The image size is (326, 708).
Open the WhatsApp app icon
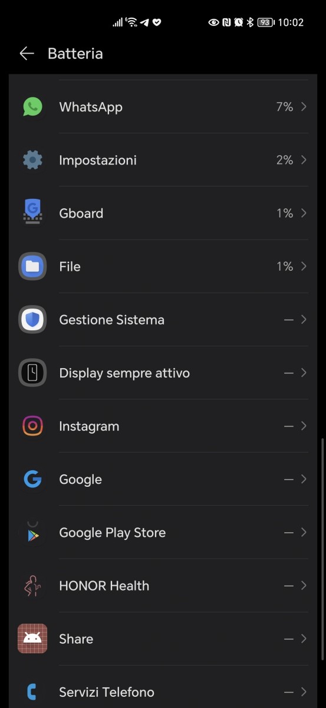[32, 107]
